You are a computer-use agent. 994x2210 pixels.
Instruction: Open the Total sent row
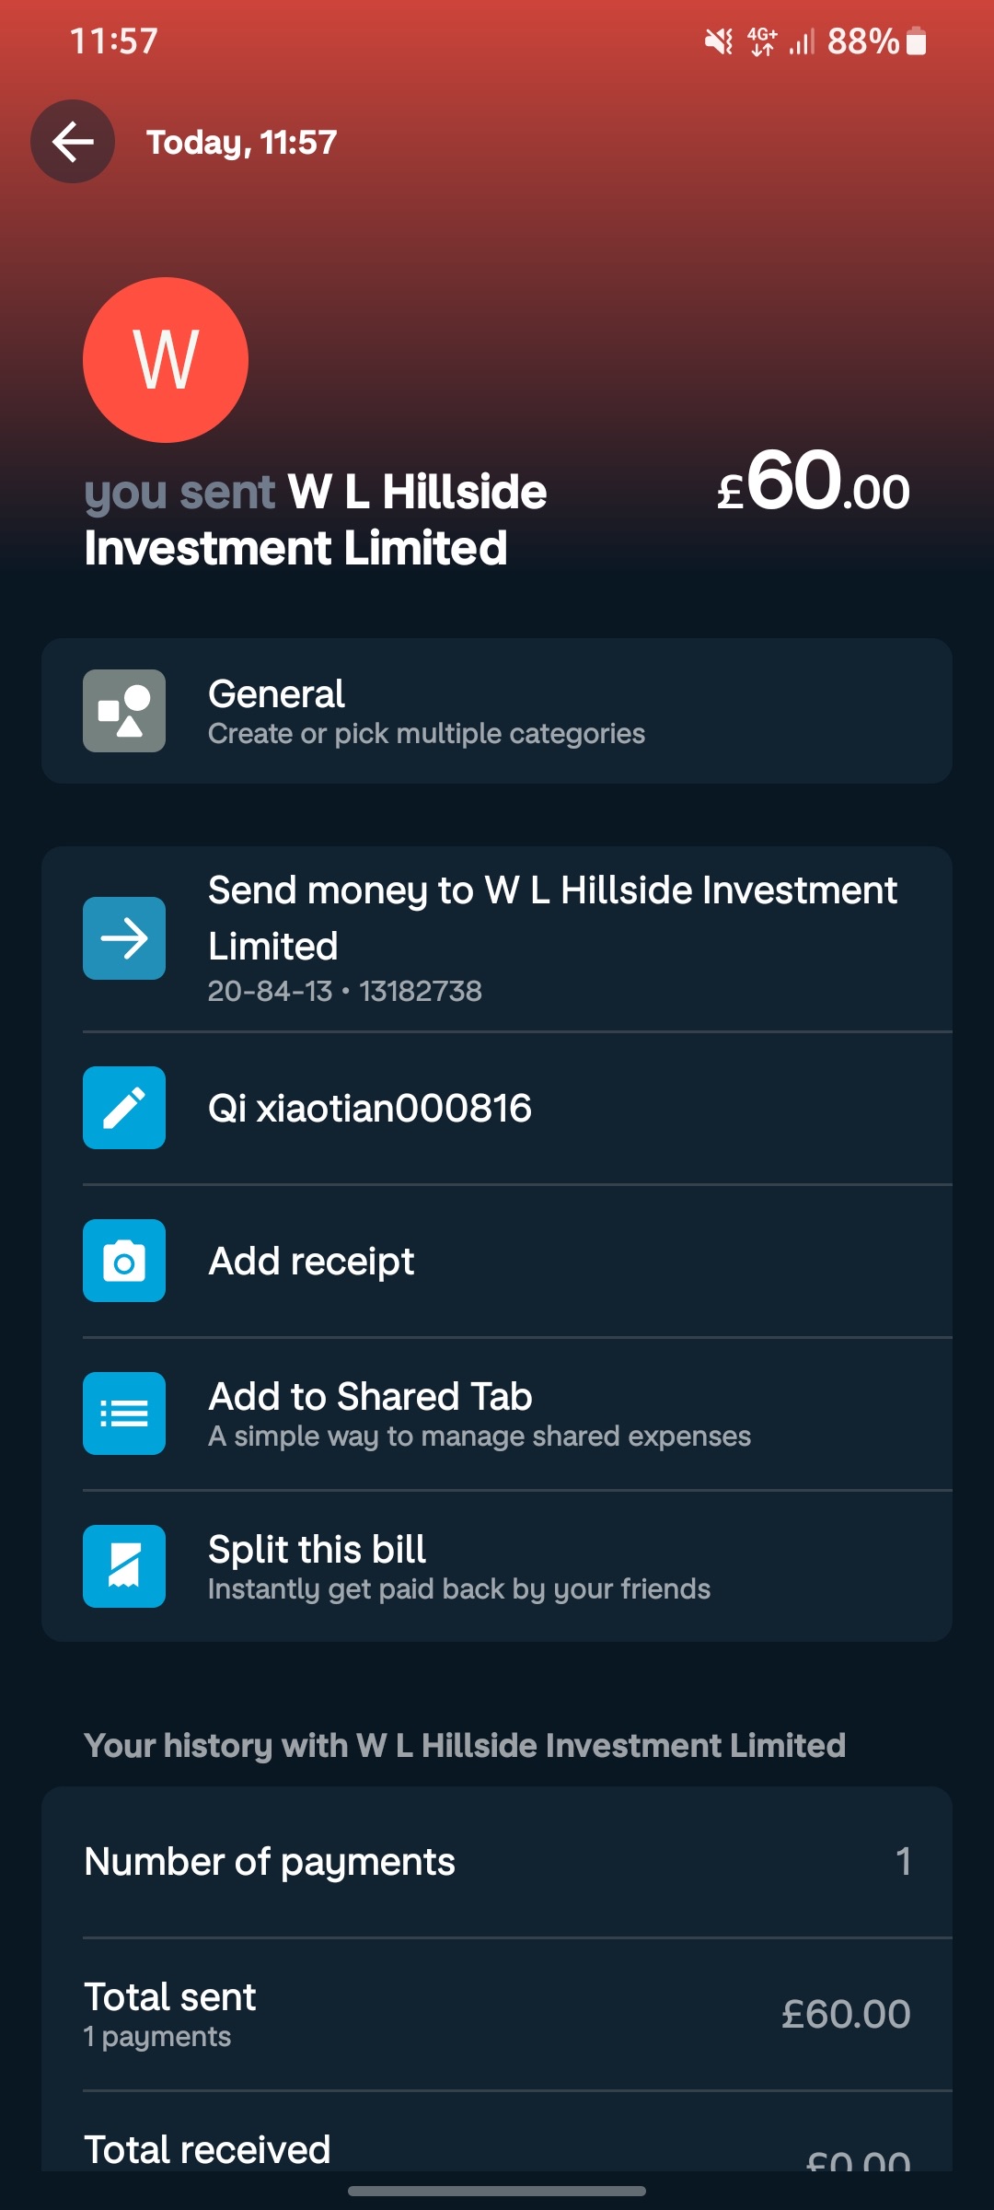tap(497, 2015)
